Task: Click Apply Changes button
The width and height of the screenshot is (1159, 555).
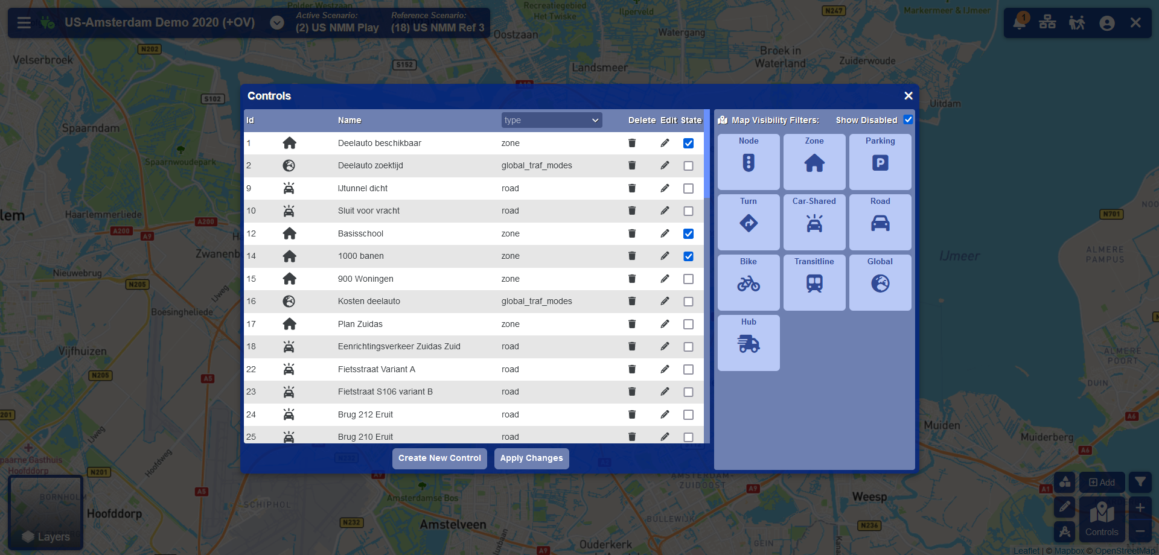Action: (x=531, y=458)
